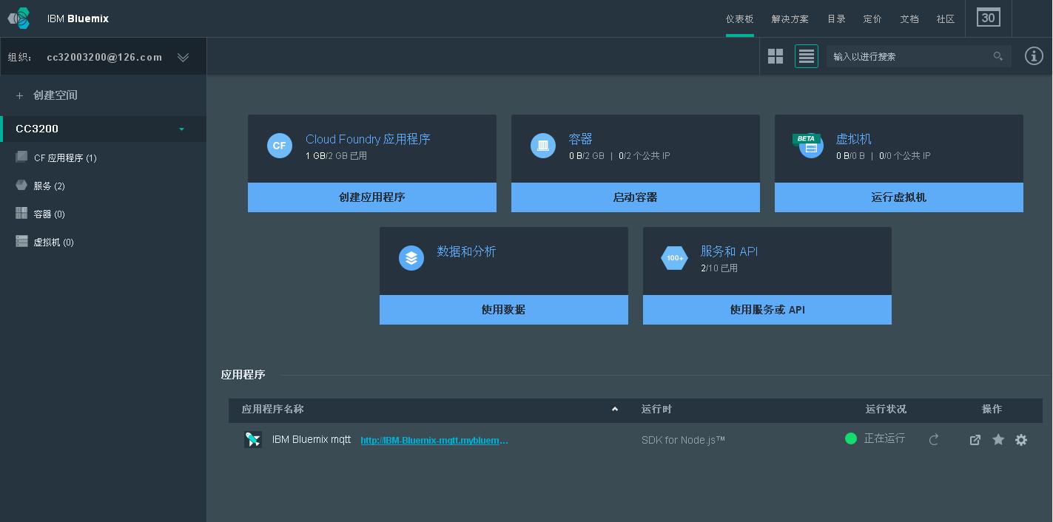Click the 100+ services hexagon icon

(x=674, y=258)
